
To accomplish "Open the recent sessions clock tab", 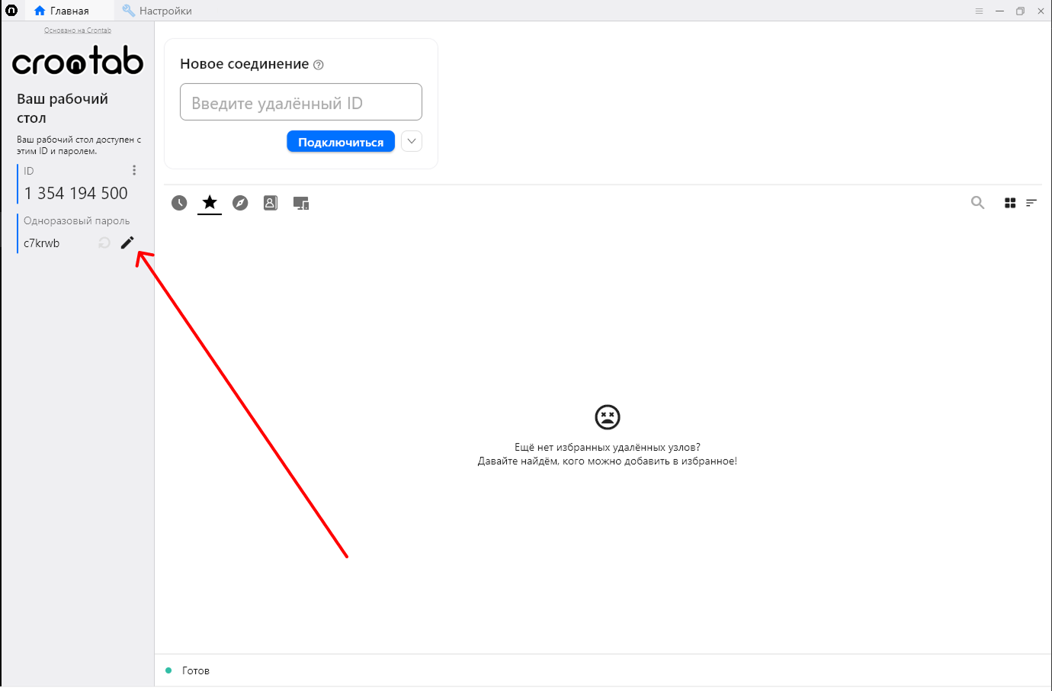I will click(x=179, y=203).
